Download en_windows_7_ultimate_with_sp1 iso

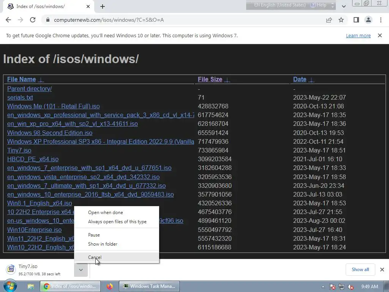(x=86, y=186)
